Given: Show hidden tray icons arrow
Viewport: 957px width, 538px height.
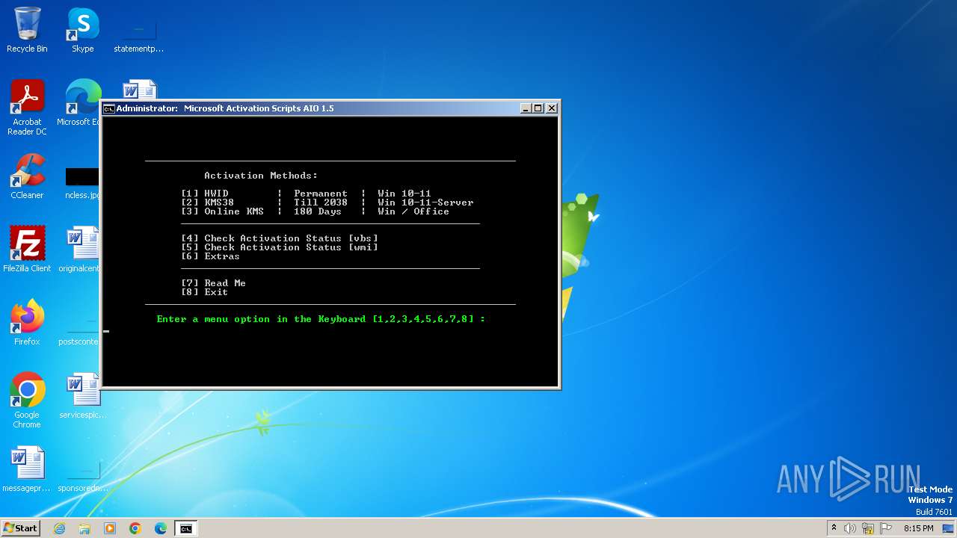Looking at the screenshot, I should pos(834,528).
